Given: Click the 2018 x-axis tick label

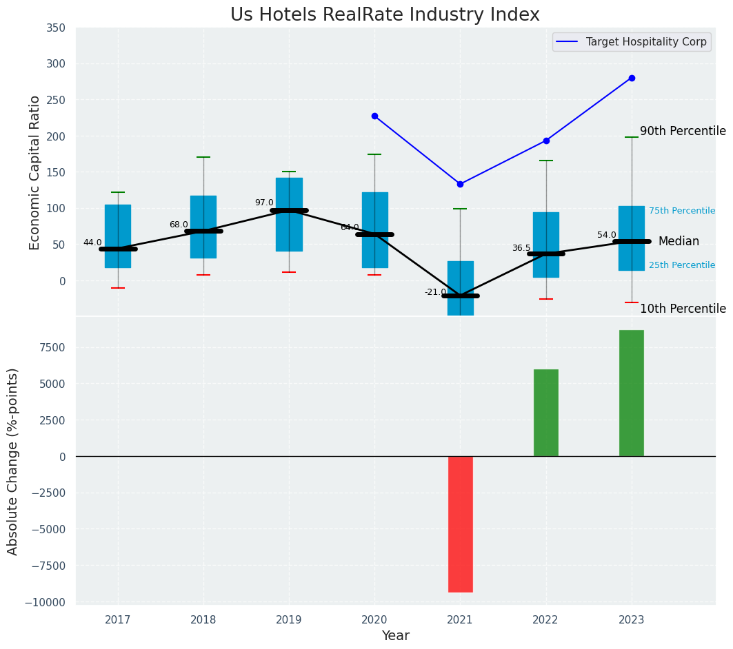Looking at the screenshot, I should click(203, 619).
